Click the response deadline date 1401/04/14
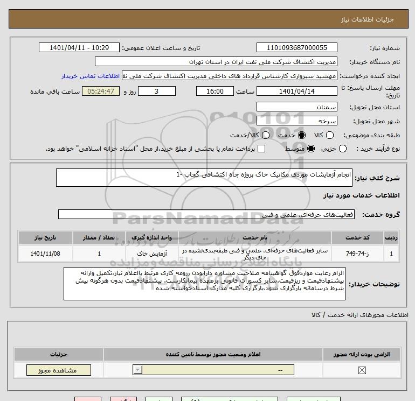The height and width of the screenshot is (401, 415). point(296,91)
